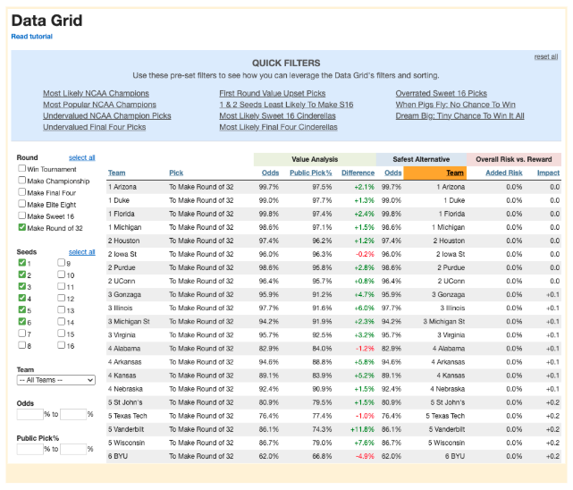Open the Read tutorial link
The height and width of the screenshot is (490, 573).
click(31, 37)
